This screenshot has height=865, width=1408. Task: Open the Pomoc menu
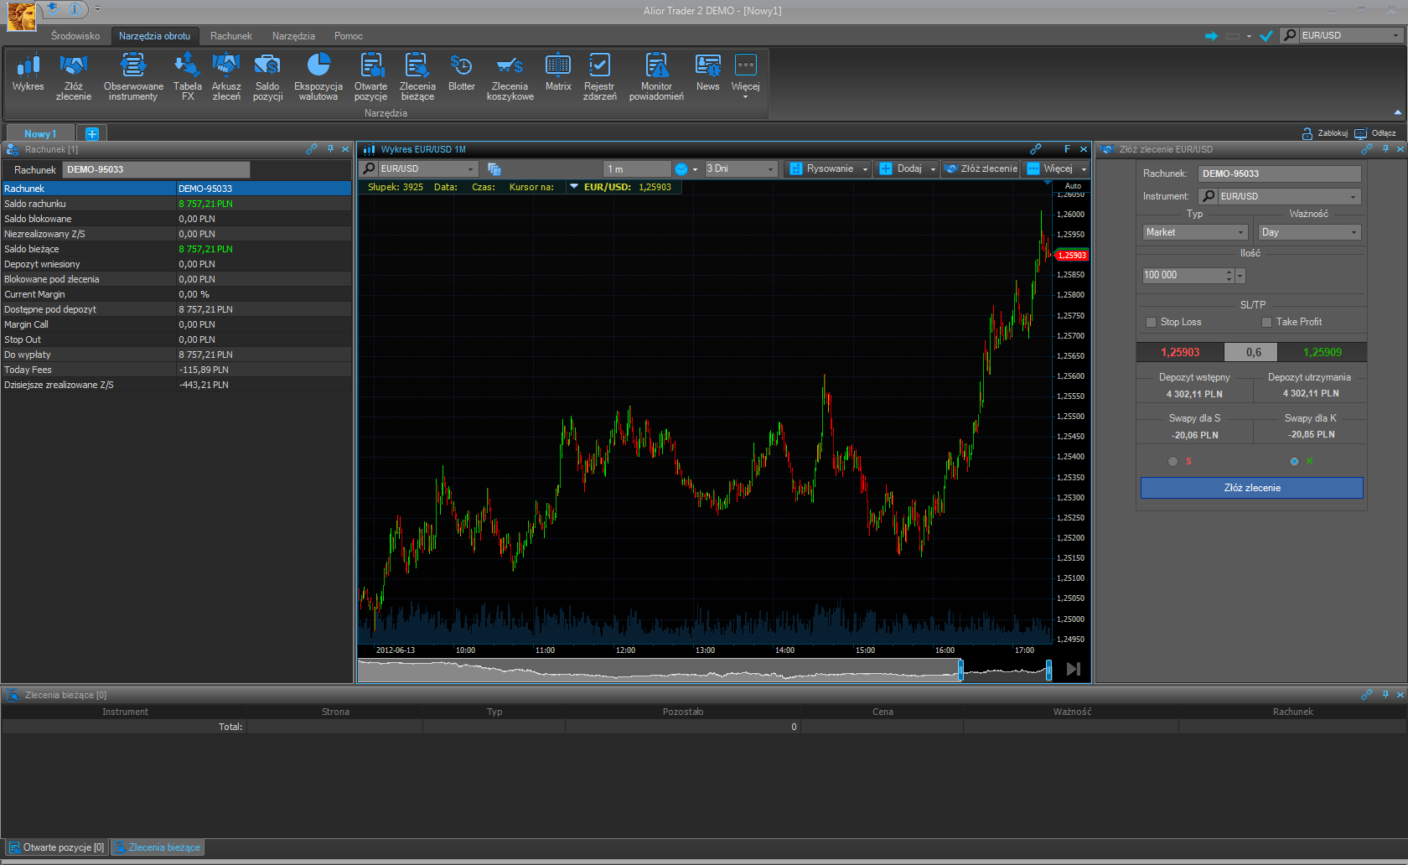[x=349, y=36]
